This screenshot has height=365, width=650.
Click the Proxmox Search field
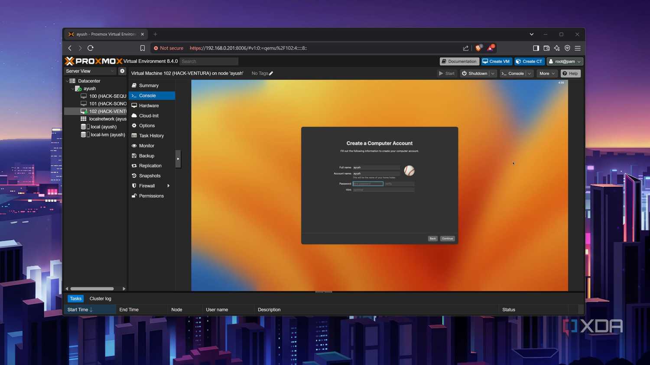pos(209,61)
